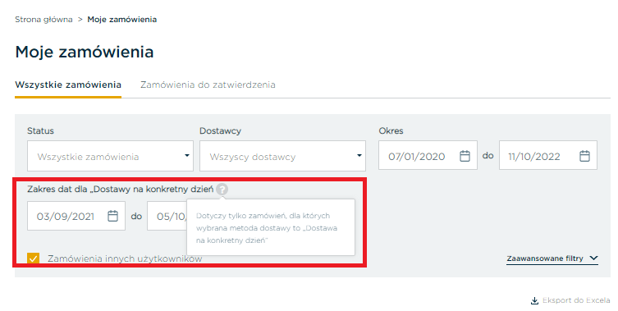Click Moje zamówienia breadcrumb item
Image resolution: width=618 pixels, height=311 pixels.
click(121, 20)
